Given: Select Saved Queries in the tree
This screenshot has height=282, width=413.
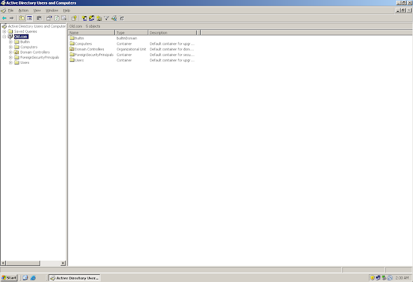Looking at the screenshot, I should [x=26, y=32].
